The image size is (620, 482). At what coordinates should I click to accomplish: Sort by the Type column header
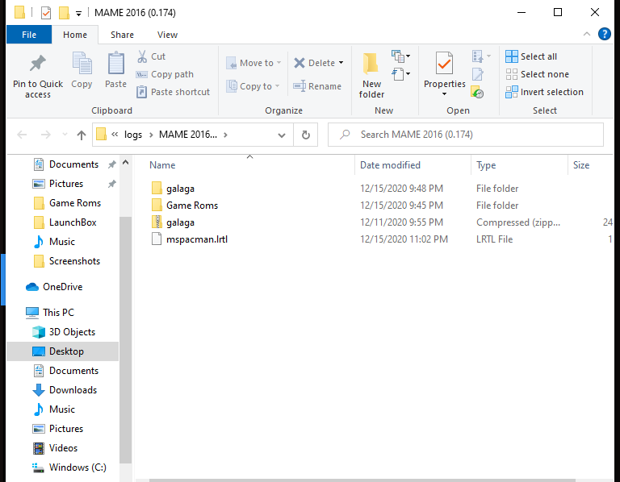pyautogui.click(x=486, y=165)
